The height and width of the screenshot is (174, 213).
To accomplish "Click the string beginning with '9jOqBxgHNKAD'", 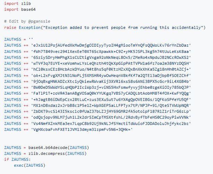I will pyautogui.click(x=111, y=81).
